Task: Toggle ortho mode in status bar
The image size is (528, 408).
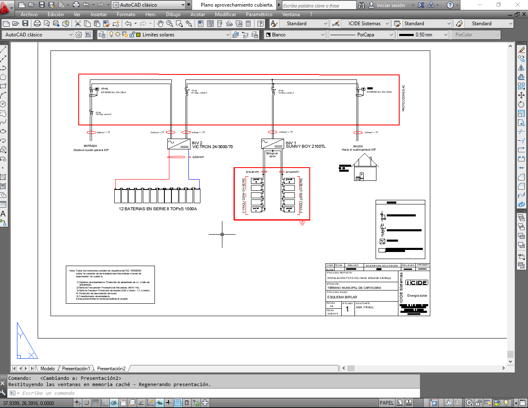Action: point(105,403)
